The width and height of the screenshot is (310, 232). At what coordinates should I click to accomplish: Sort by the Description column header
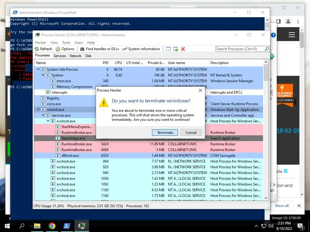click(x=236, y=63)
